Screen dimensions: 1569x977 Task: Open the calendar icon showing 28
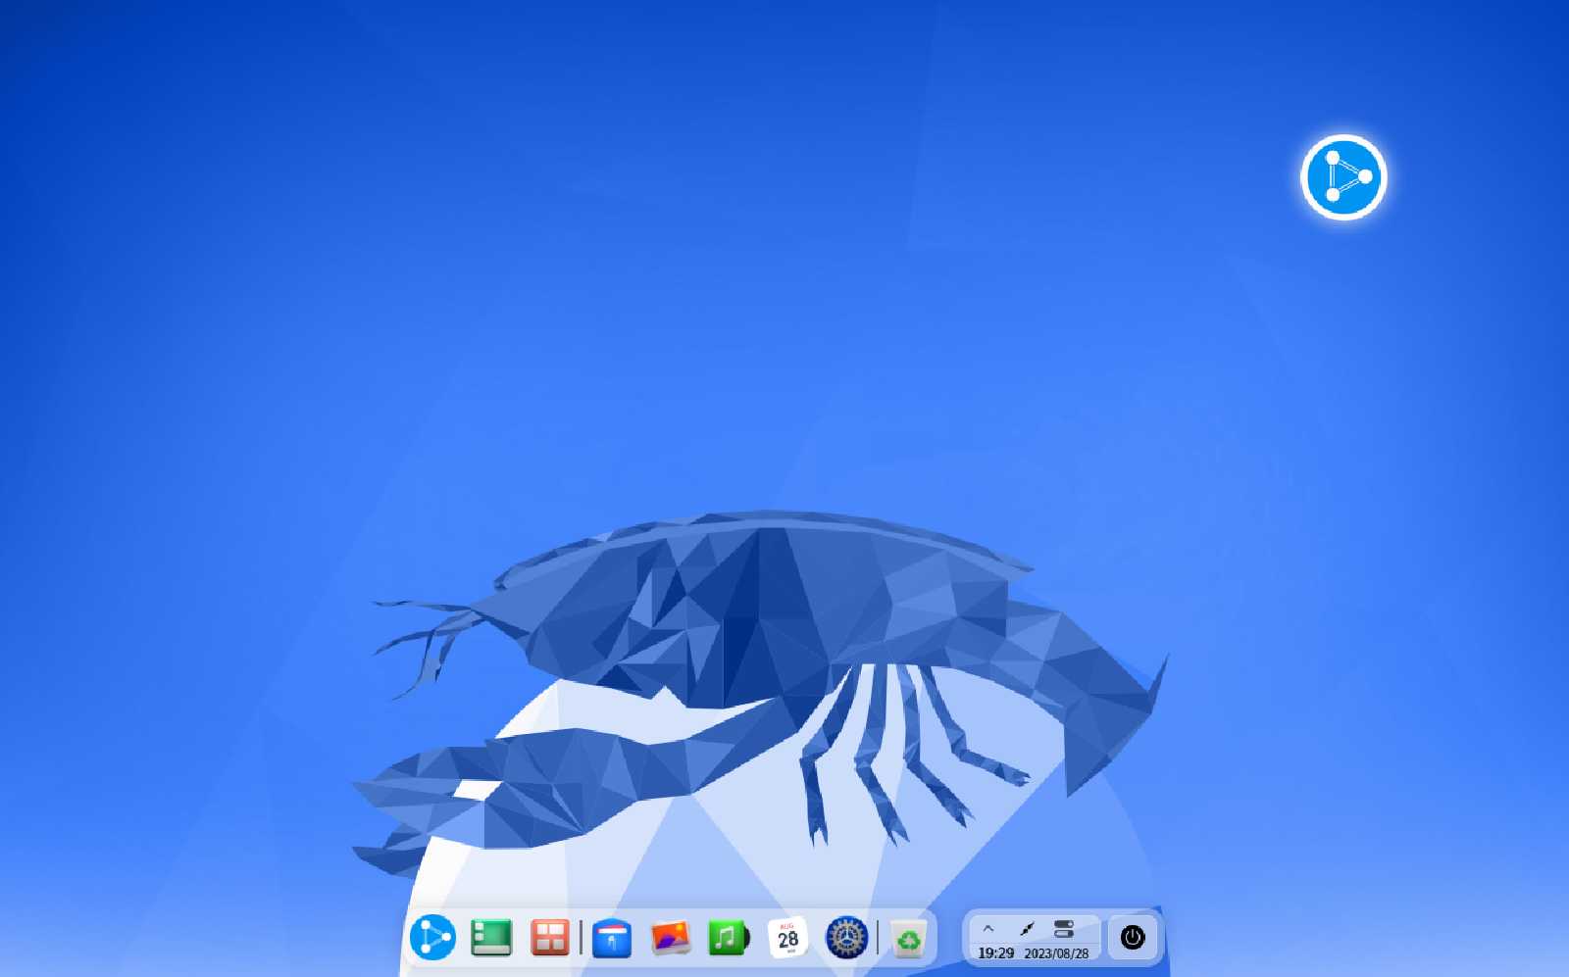(787, 938)
